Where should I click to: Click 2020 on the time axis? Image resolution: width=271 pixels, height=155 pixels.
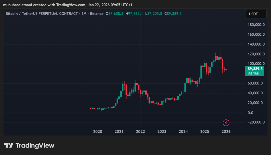(x=97, y=131)
